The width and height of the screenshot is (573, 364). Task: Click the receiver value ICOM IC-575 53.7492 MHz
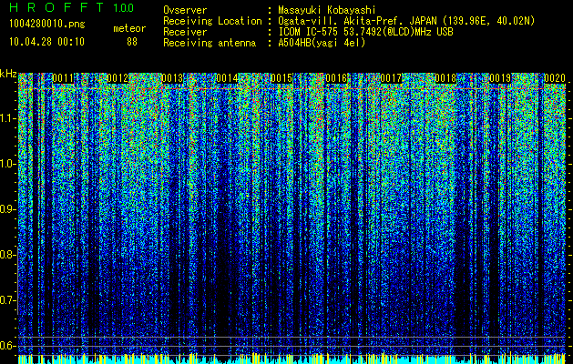(365, 32)
